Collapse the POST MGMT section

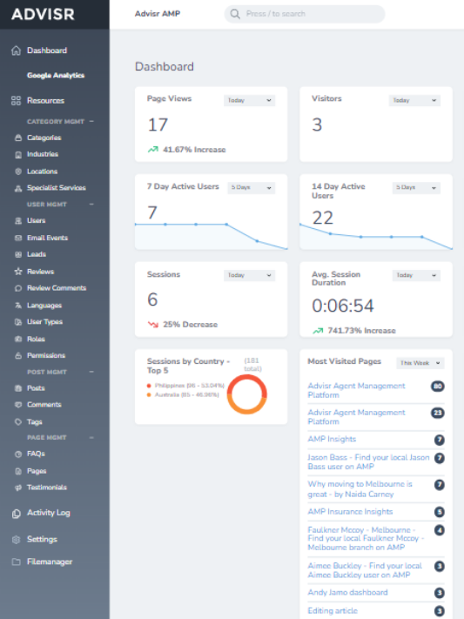[91, 372]
